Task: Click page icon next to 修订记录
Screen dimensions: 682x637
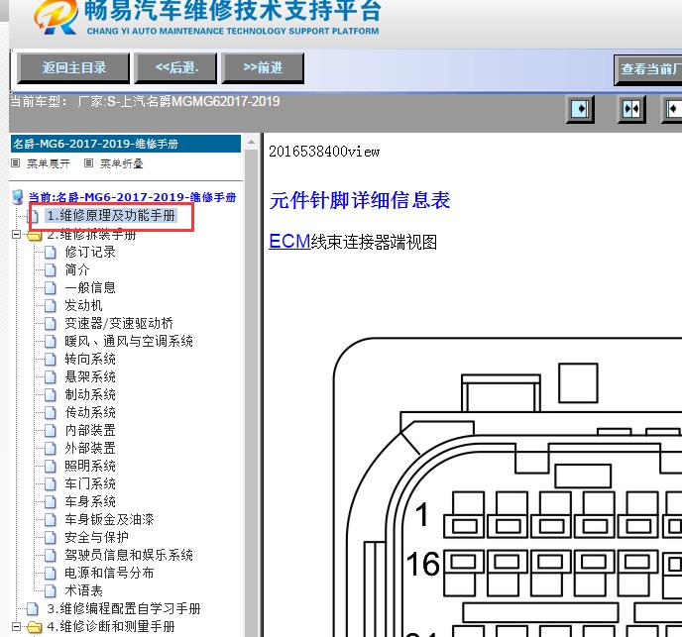Action: pos(51,252)
